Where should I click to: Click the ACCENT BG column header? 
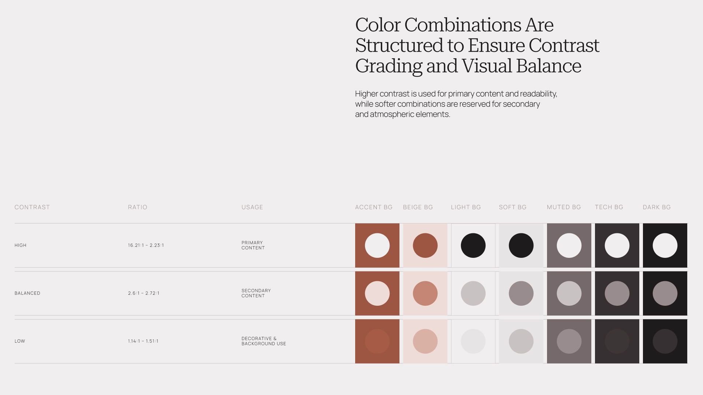point(374,207)
